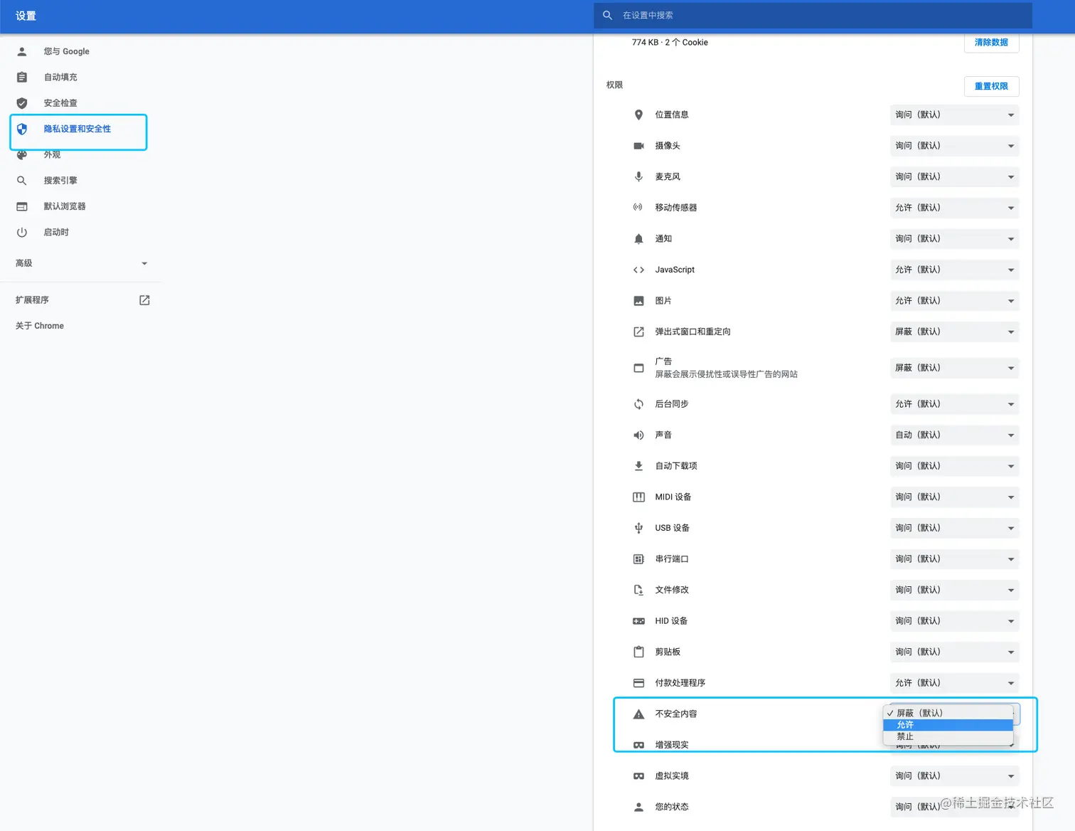Viewport: 1075px width, 831px height.
Task: Click the image icon next to 图片
Action: [x=638, y=301]
